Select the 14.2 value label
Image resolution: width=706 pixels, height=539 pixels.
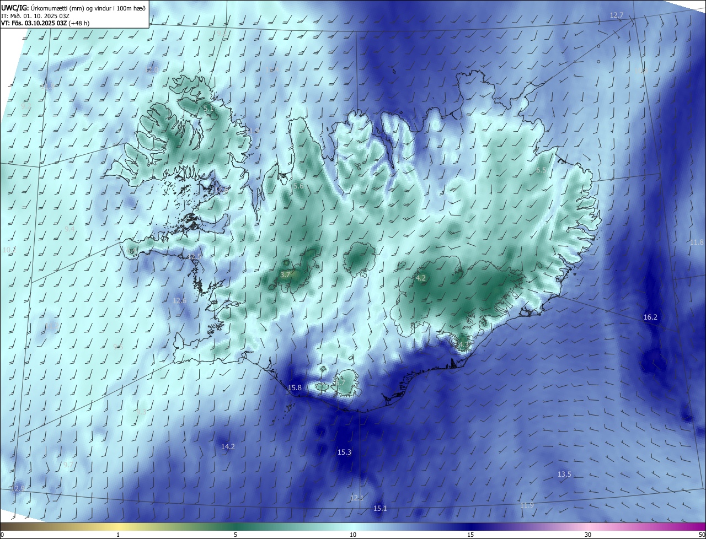point(228,447)
